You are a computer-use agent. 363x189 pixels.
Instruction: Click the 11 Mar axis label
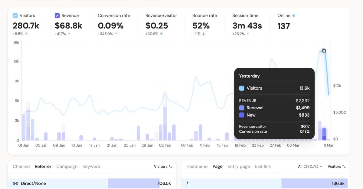pyautogui.click(x=328, y=145)
